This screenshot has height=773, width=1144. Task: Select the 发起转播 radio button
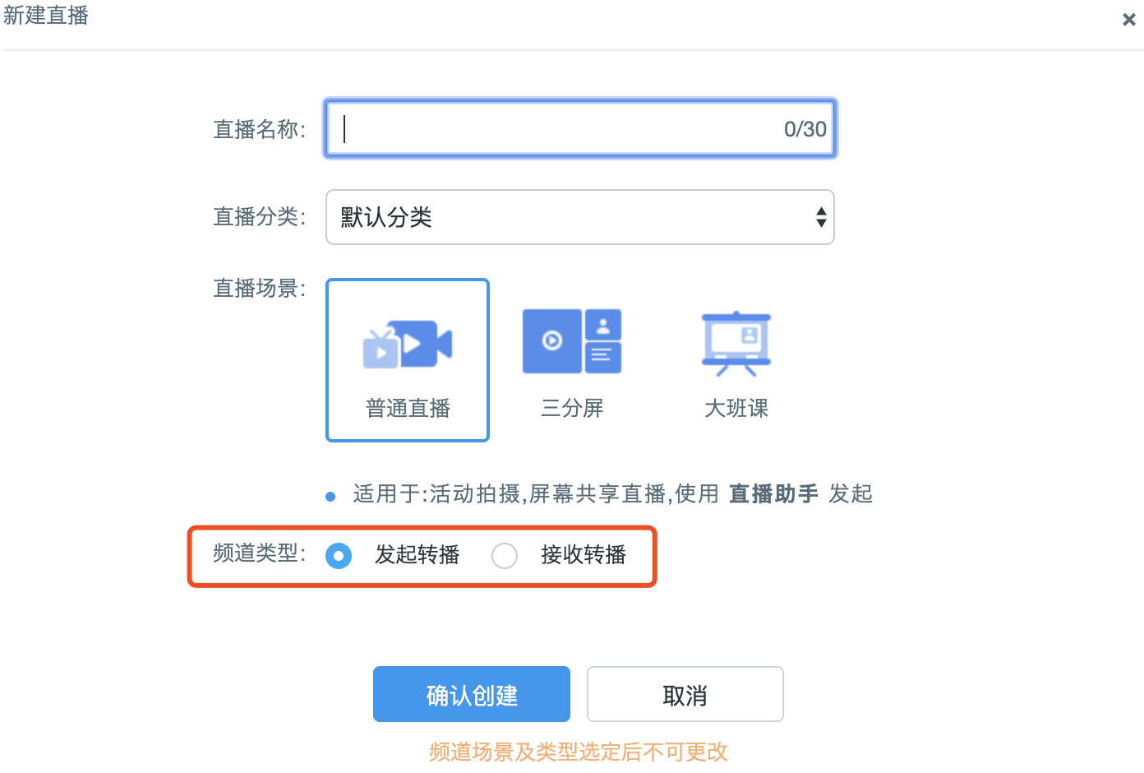point(339,556)
